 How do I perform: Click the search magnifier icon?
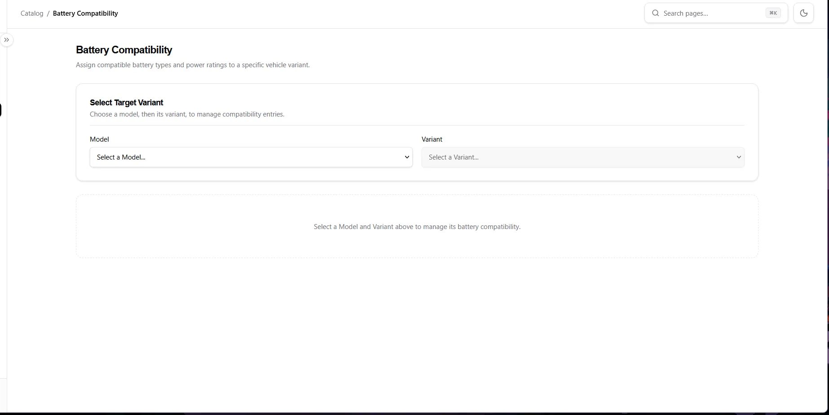tap(656, 13)
